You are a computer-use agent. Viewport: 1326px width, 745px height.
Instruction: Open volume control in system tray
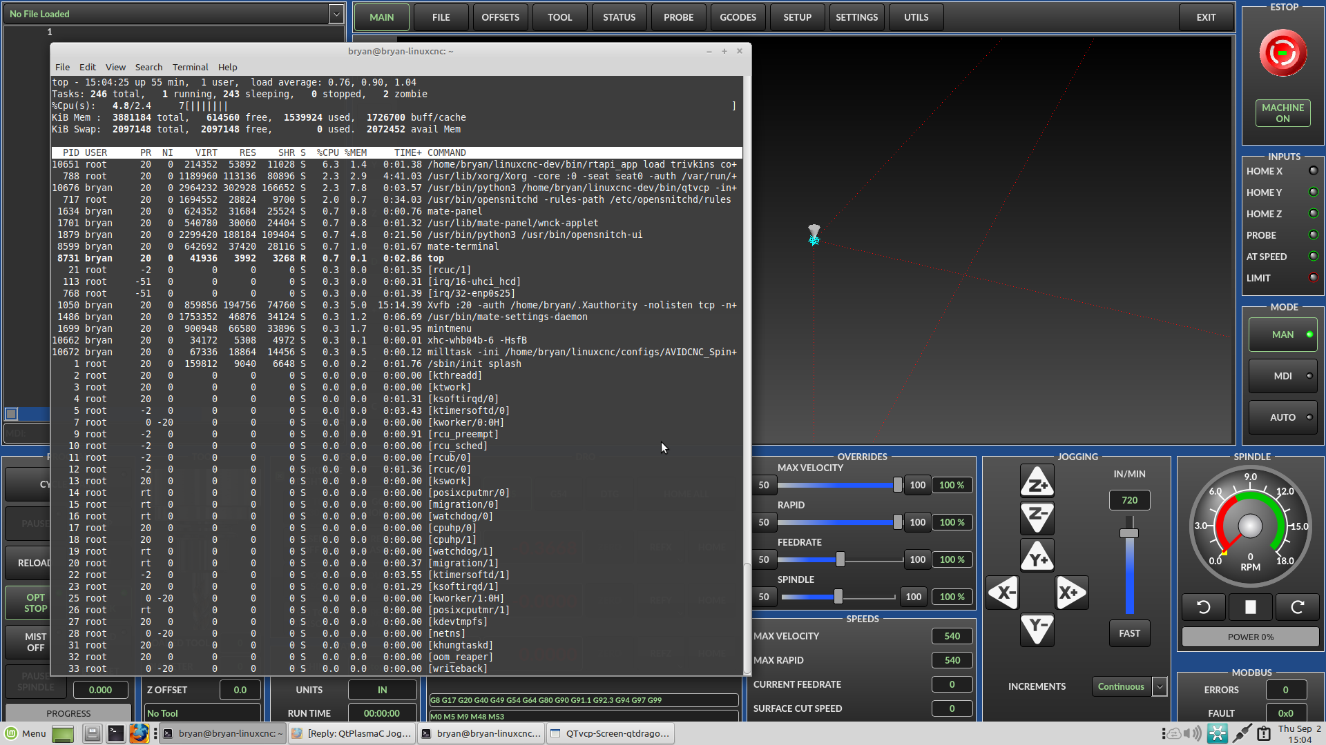(x=1192, y=734)
